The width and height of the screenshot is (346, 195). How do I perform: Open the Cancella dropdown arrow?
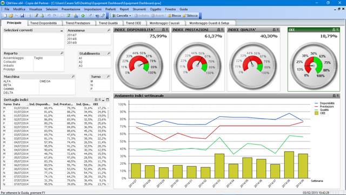point(130,16)
